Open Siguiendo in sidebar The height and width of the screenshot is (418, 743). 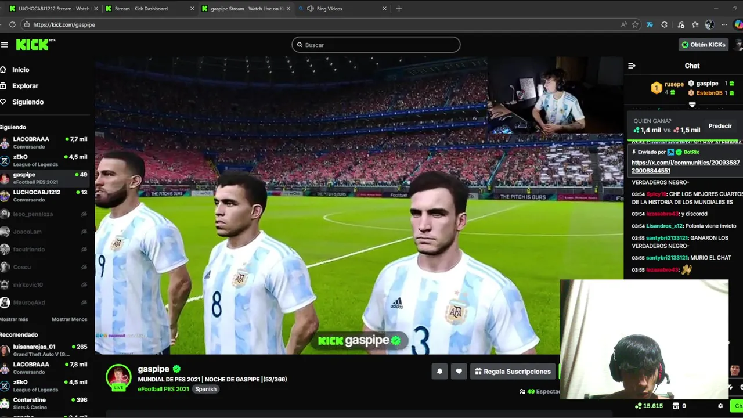[23, 102]
